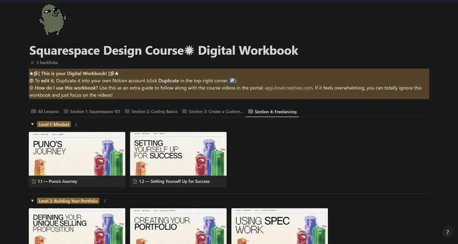The width and height of the screenshot is (458, 244).
Task: Click the arrow emoji after top-right corner text
Action: (232, 81)
